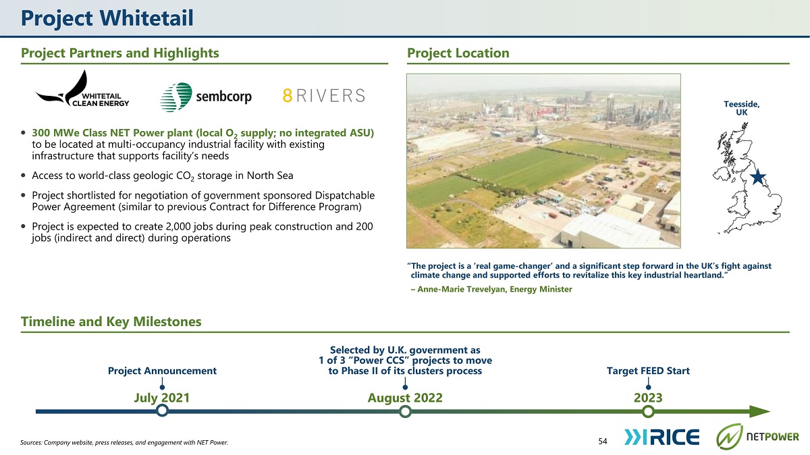The width and height of the screenshot is (810, 455).
Task: Click the 'real game-changer' quote text
Action: pos(589,271)
